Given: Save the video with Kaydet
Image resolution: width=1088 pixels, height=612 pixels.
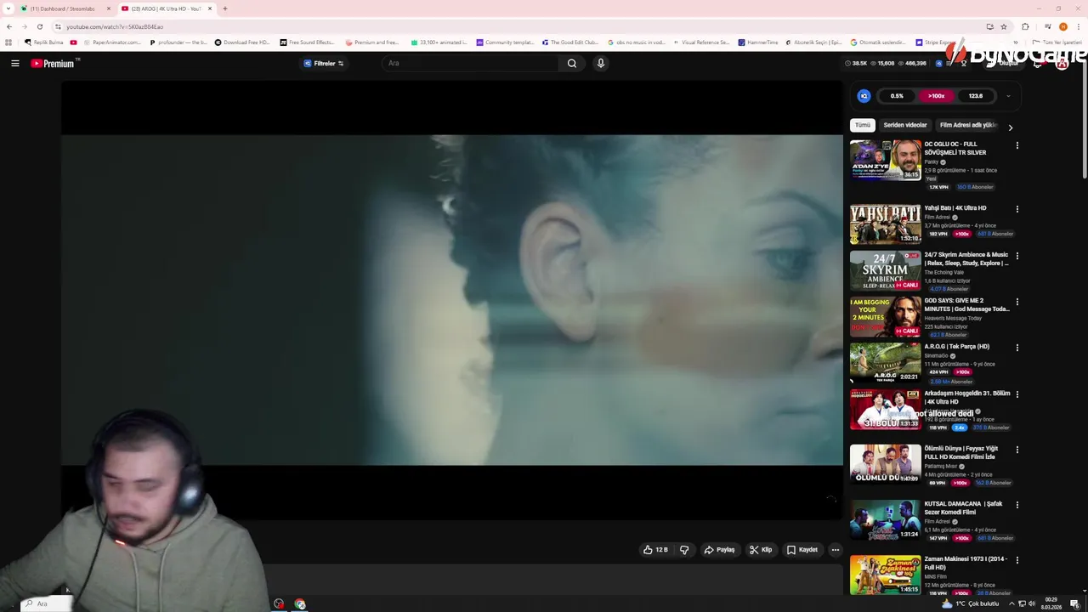Looking at the screenshot, I should [x=802, y=550].
